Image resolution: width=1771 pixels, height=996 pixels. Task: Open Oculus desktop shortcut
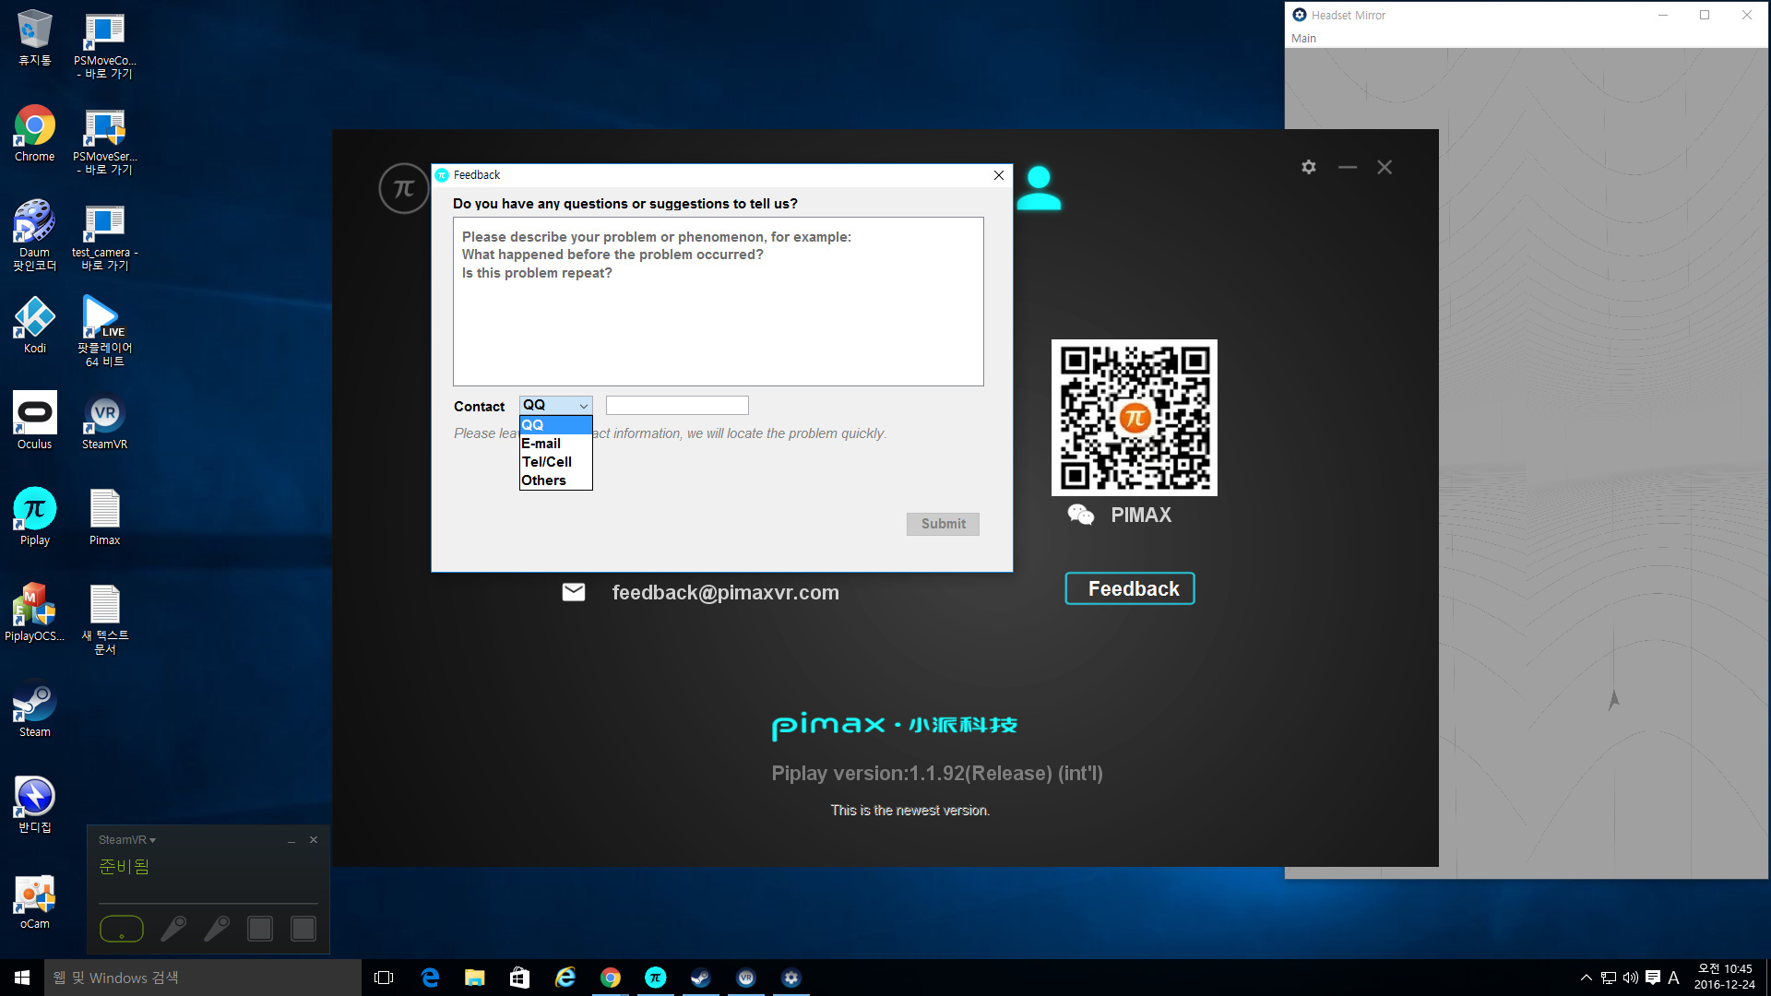[34, 421]
